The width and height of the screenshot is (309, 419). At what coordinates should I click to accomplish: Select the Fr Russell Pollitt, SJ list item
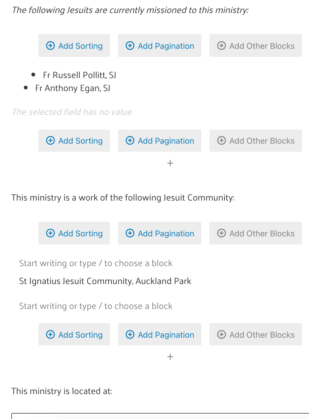[x=80, y=75]
